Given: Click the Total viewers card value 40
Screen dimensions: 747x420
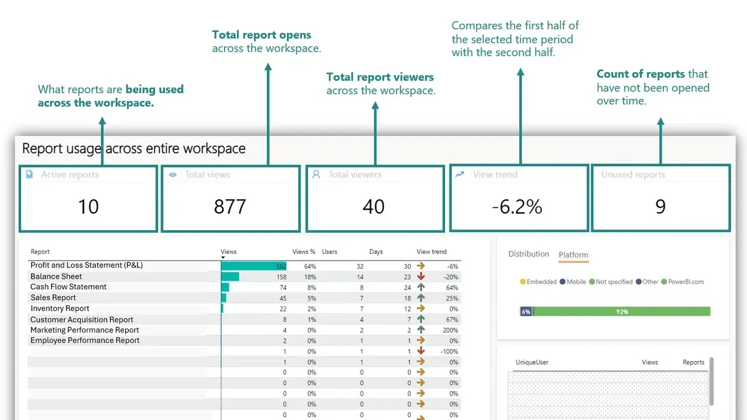Looking at the screenshot, I should 374,207.
